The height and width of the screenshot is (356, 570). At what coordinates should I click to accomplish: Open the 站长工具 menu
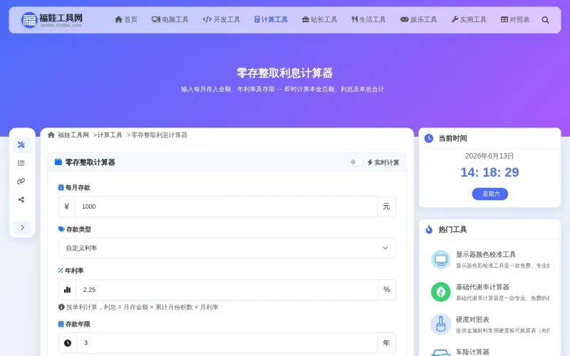(x=319, y=20)
